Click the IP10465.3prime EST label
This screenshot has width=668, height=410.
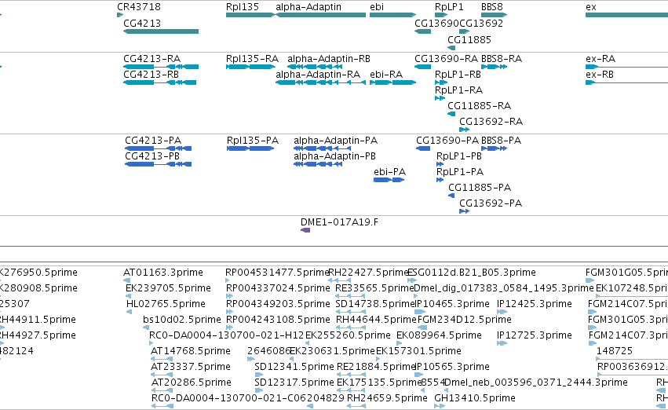point(452,303)
